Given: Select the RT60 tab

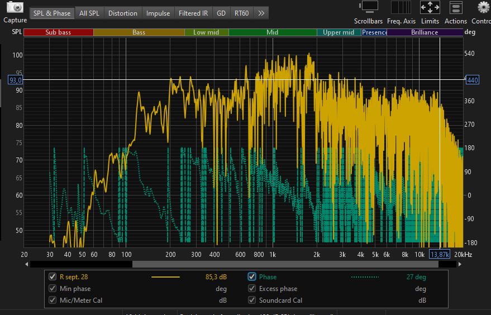Looking at the screenshot, I should (x=242, y=13).
